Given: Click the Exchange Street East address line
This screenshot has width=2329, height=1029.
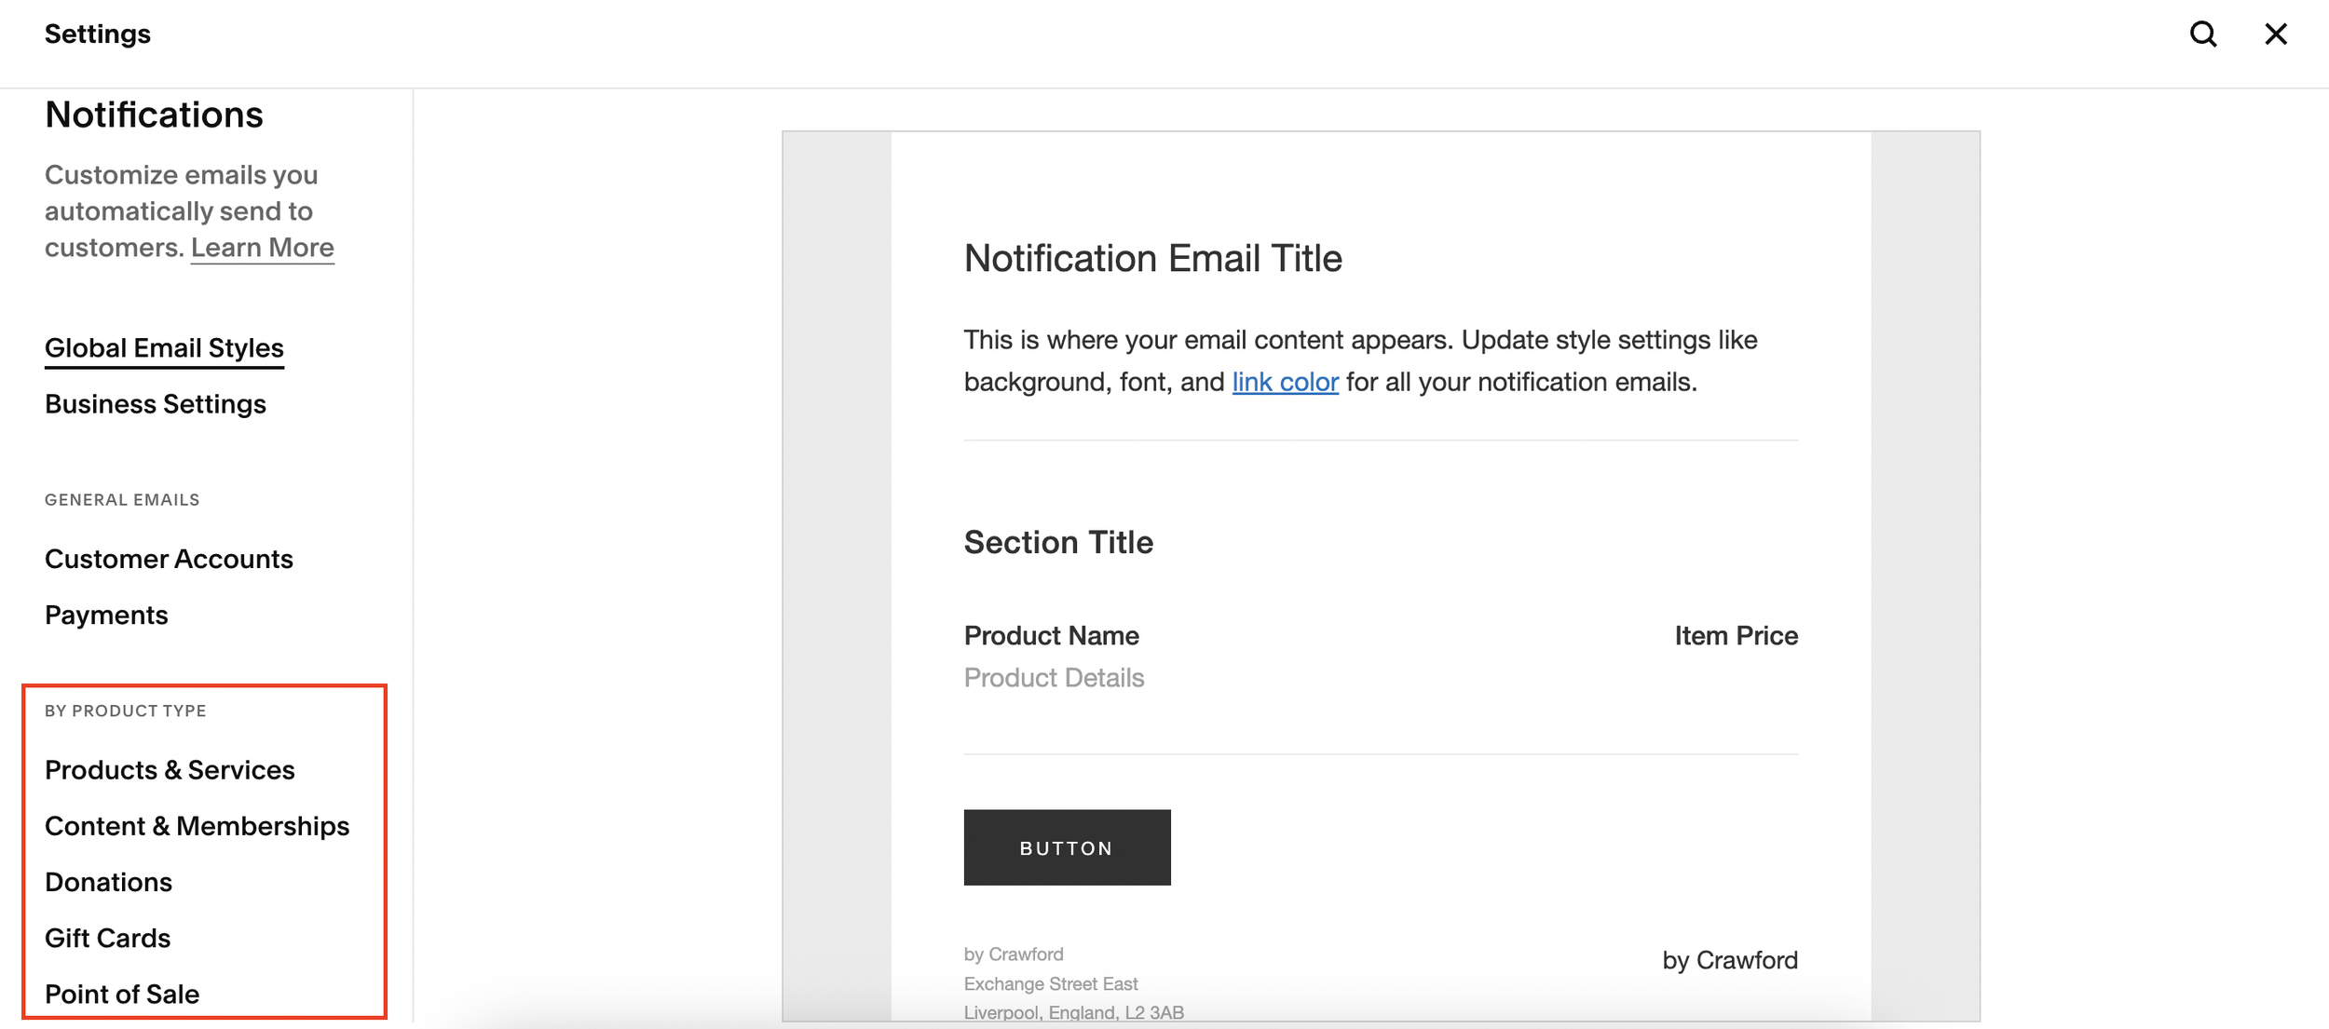Looking at the screenshot, I should tap(1050, 983).
